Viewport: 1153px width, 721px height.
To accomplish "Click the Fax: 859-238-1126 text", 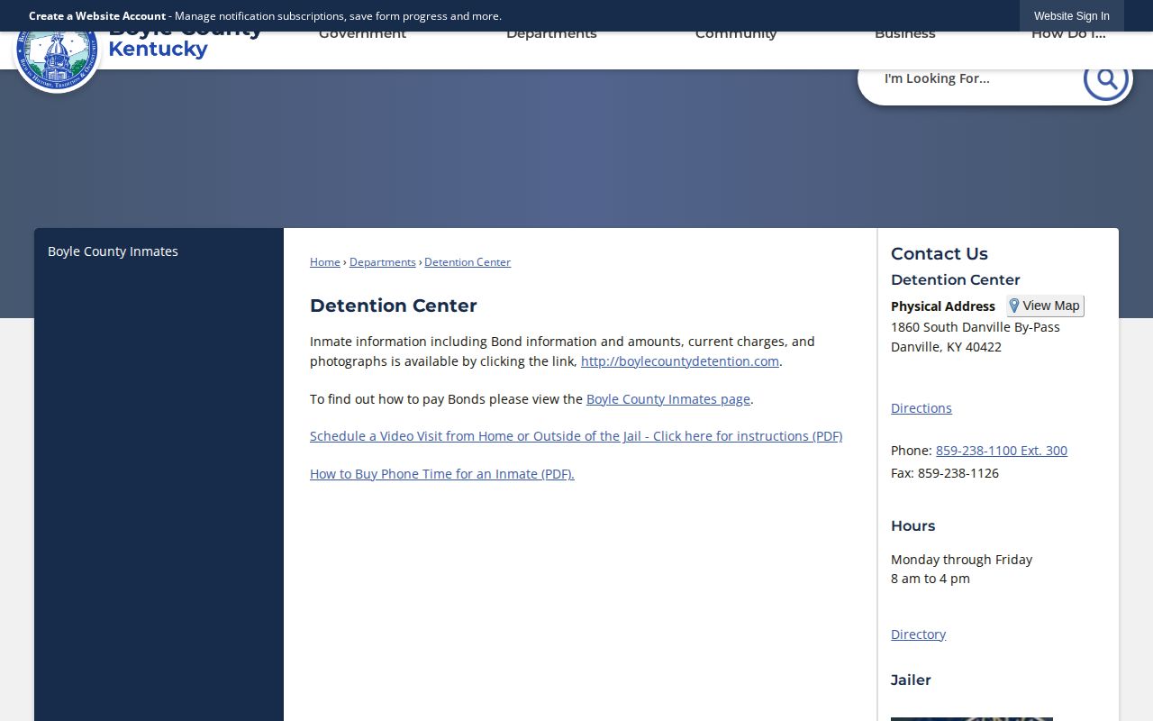I will tap(945, 473).
